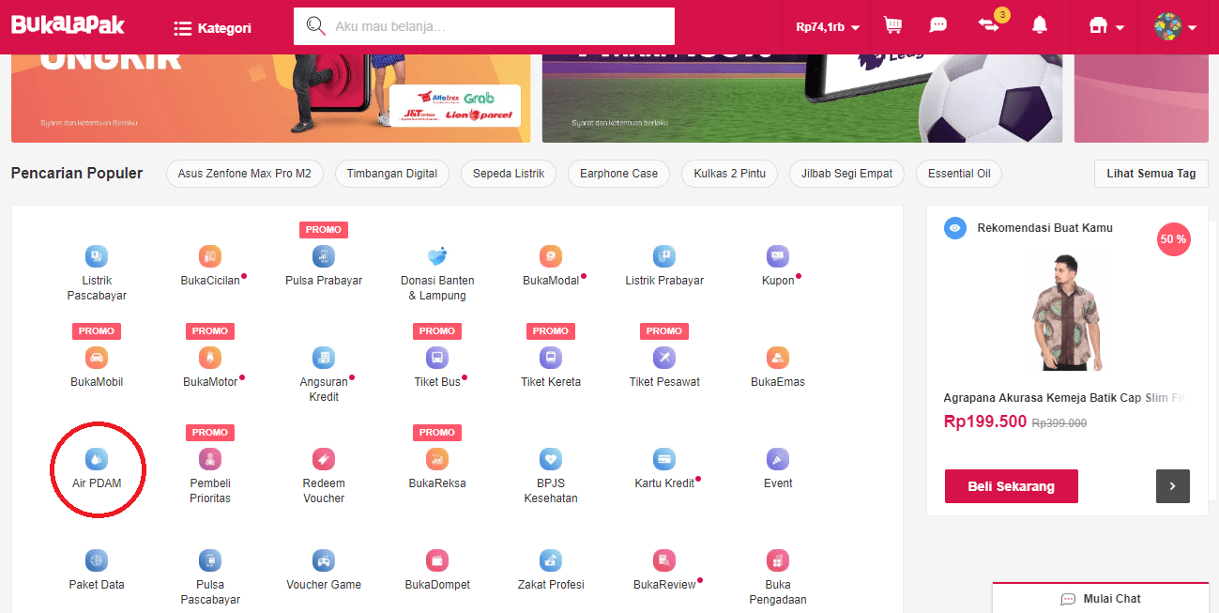Show next recommendation with arrow button
Viewport: 1219px width, 613px height.
click(x=1173, y=486)
